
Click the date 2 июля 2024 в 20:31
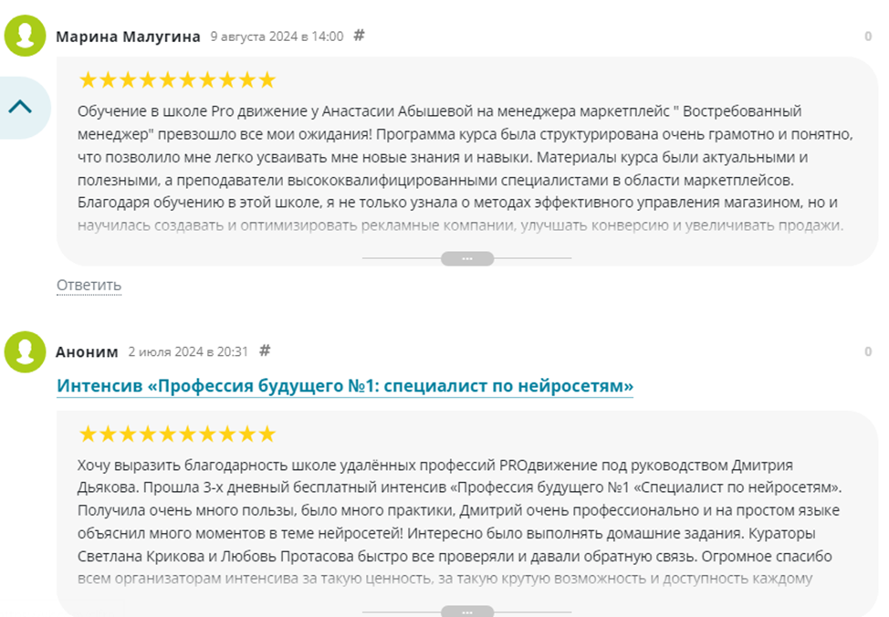[x=189, y=351]
